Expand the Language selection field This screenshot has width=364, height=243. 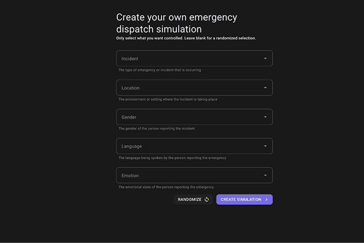pyautogui.click(x=189, y=146)
